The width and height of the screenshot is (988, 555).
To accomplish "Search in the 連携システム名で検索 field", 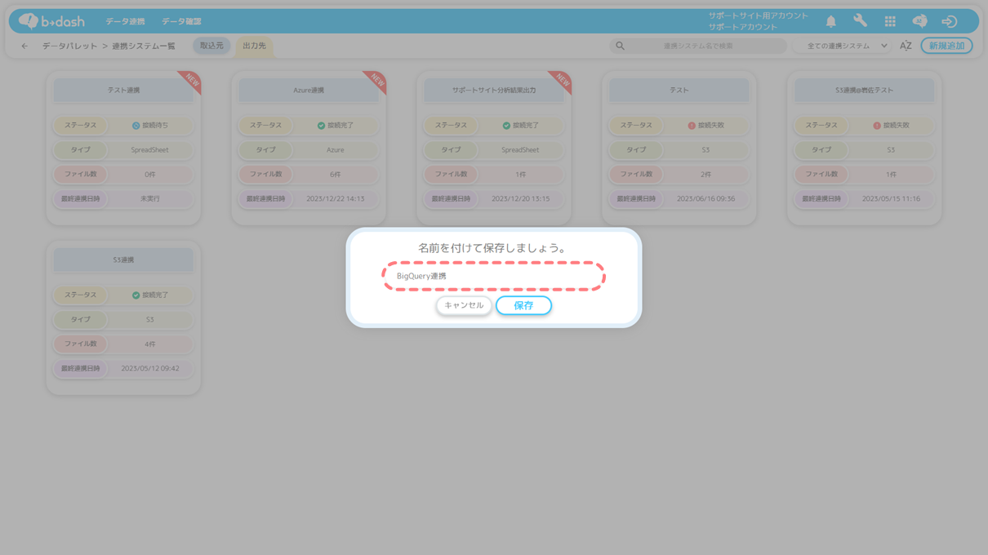I will (x=698, y=46).
